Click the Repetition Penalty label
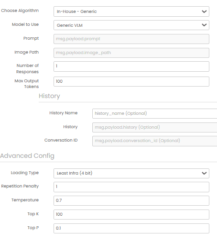Viewport: 217px width, 243px height. (20, 186)
